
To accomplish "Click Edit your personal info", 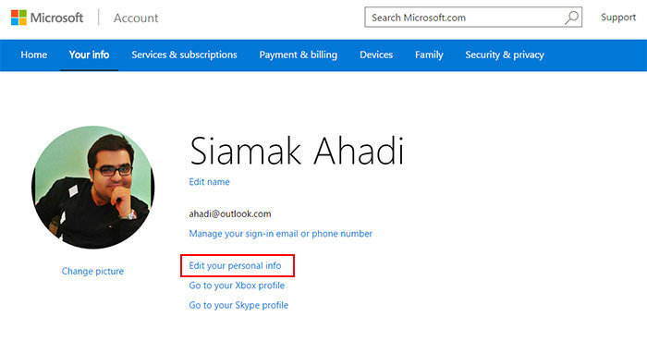I will 235,265.
